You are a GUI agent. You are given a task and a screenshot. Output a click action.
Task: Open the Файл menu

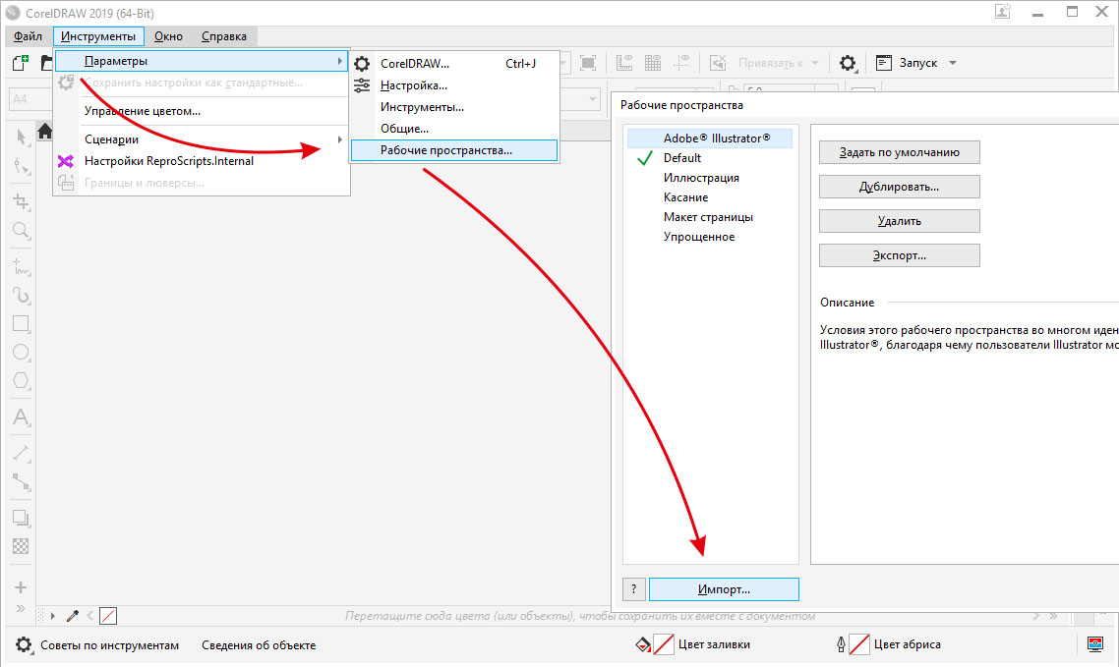click(x=28, y=35)
